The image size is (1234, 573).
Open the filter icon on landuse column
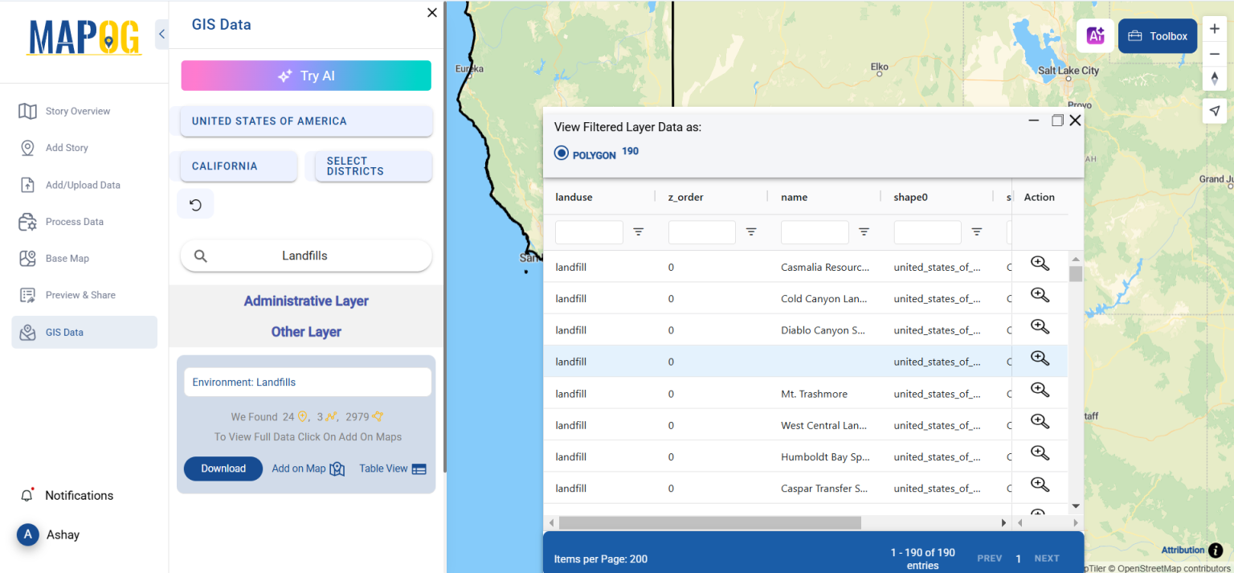[639, 231]
